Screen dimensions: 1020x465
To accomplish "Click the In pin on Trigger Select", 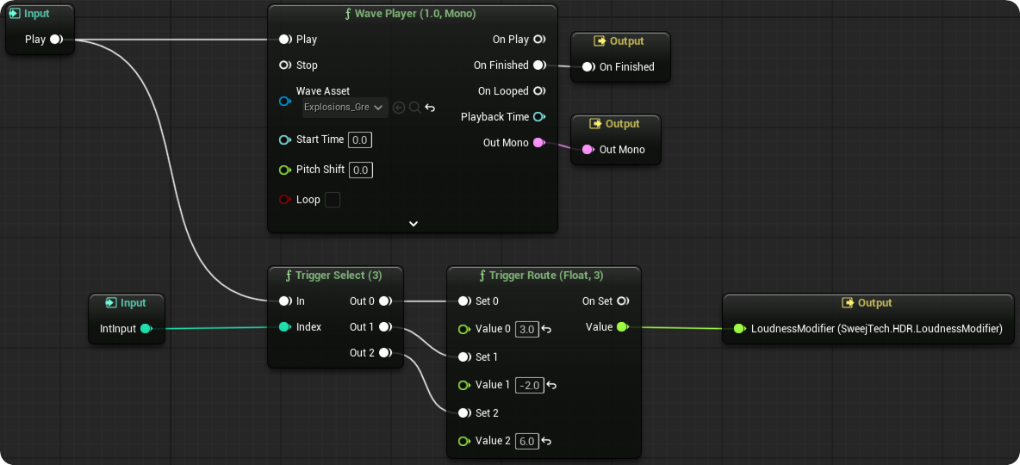I will (285, 301).
